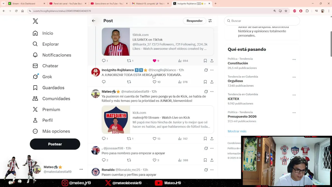Open the X logo home icon
This screenshot has height=187, width=332.
[x=36, y=21]
